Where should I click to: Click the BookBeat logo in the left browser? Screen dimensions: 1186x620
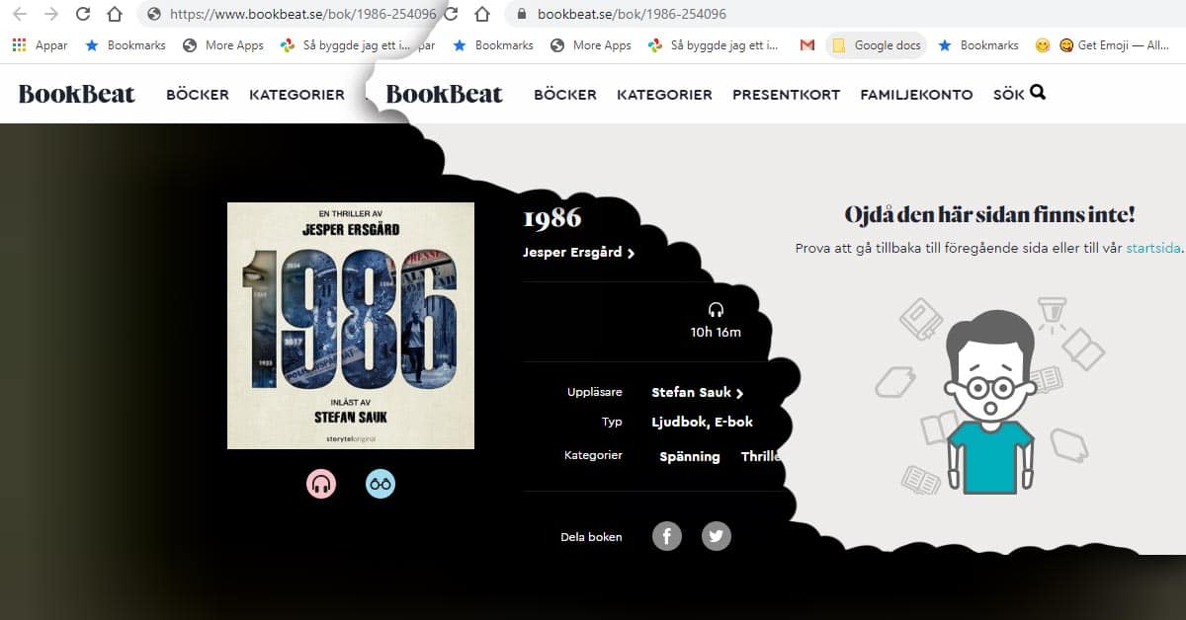77,94
